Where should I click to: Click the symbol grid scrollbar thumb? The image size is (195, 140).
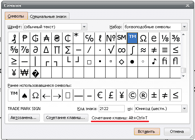[x=183, y=70]
